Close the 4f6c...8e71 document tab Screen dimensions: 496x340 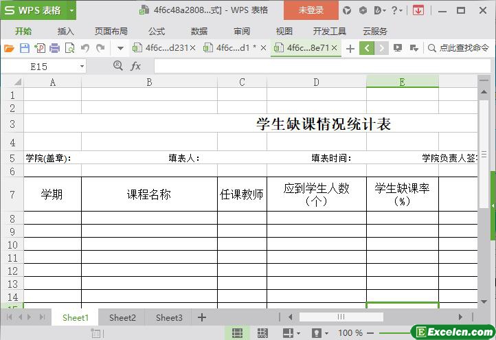click(x=335, y=48)
